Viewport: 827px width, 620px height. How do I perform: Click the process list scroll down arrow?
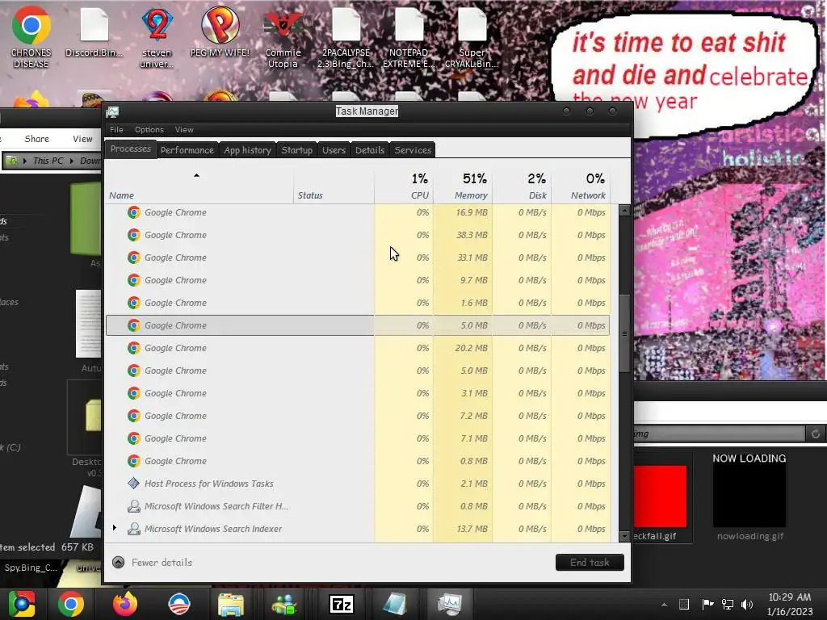tap(624, 536)
